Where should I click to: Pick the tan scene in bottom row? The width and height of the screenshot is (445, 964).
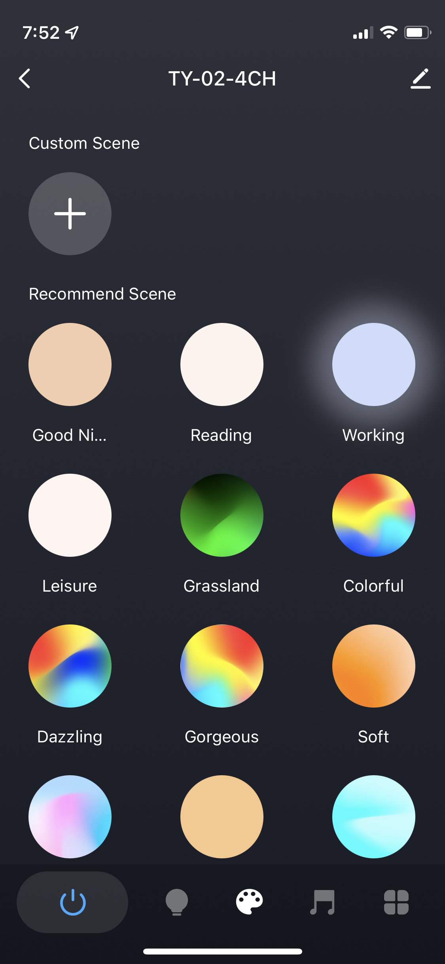222,817
